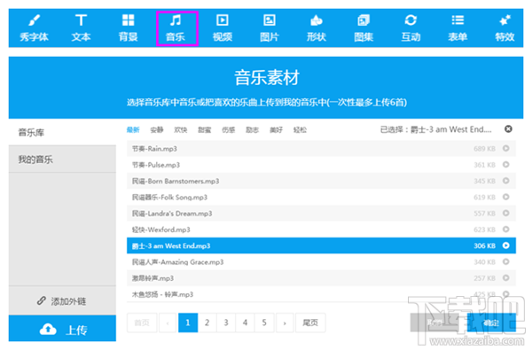This screenshot has height=350, width=532.
Task: Select 民谣人声-Amazing Grace.mp3 track
Action: pos(321,261)
